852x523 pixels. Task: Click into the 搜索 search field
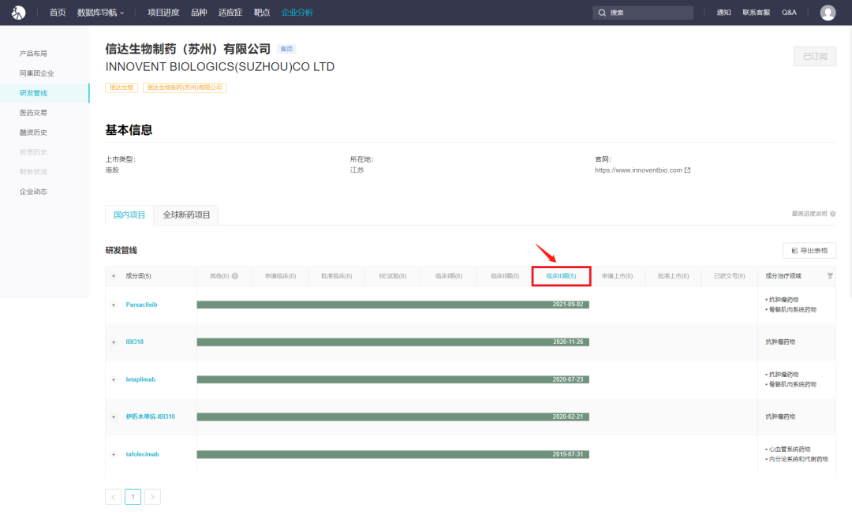click(x=643, y=13)
